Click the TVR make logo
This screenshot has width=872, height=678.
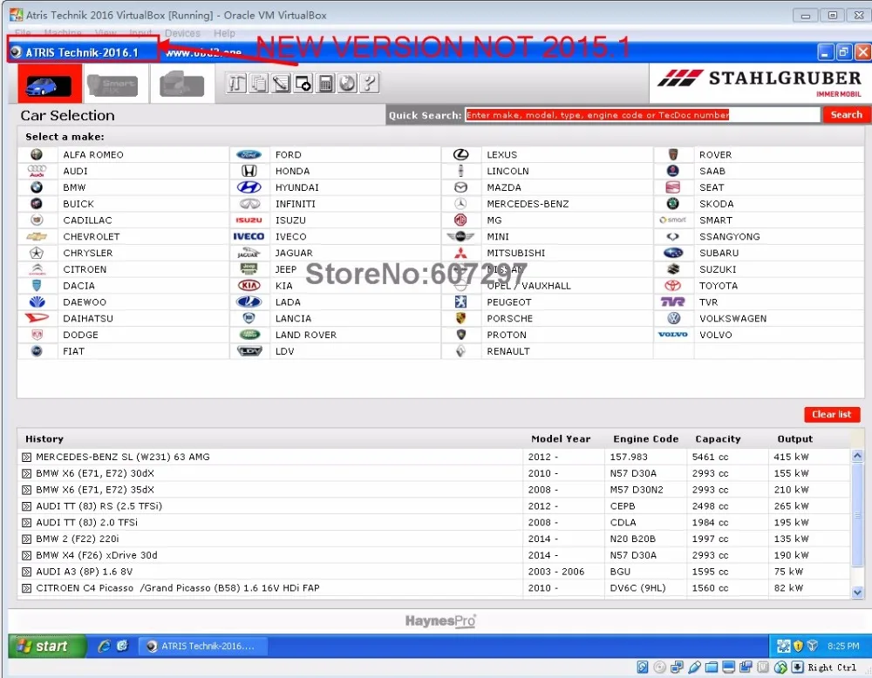click(673, 302)
